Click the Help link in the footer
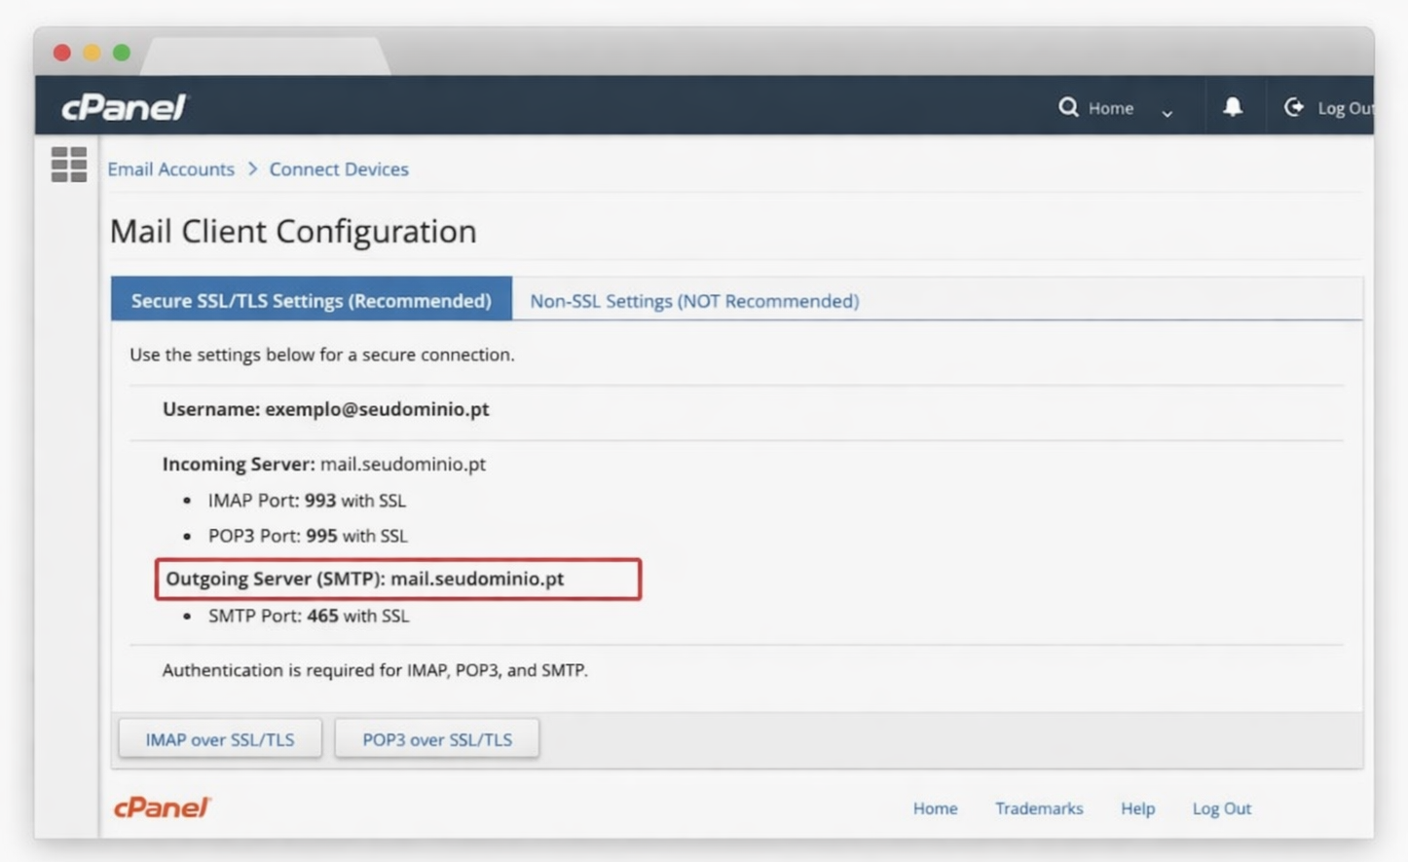Viewport: 1408px width, 862px height. click(1137, 808)
